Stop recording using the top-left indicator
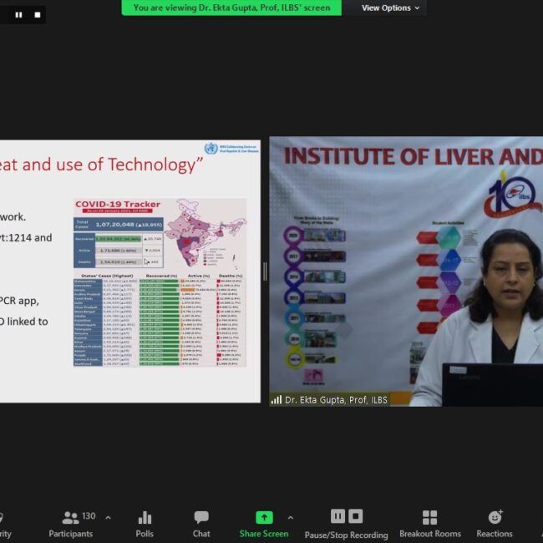The image size is (543, 543). (37, 14)
